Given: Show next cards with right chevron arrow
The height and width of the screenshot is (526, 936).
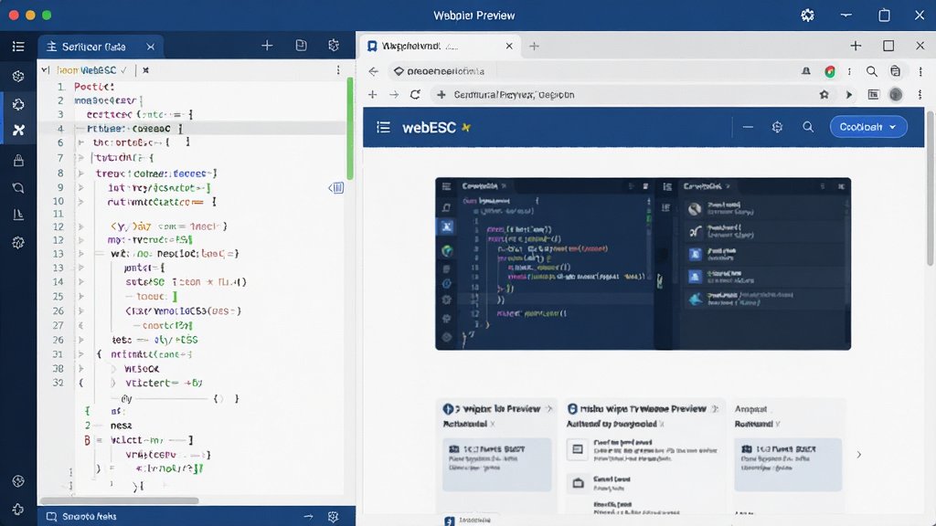Looking at the screenshot, I should coord(859,455).
